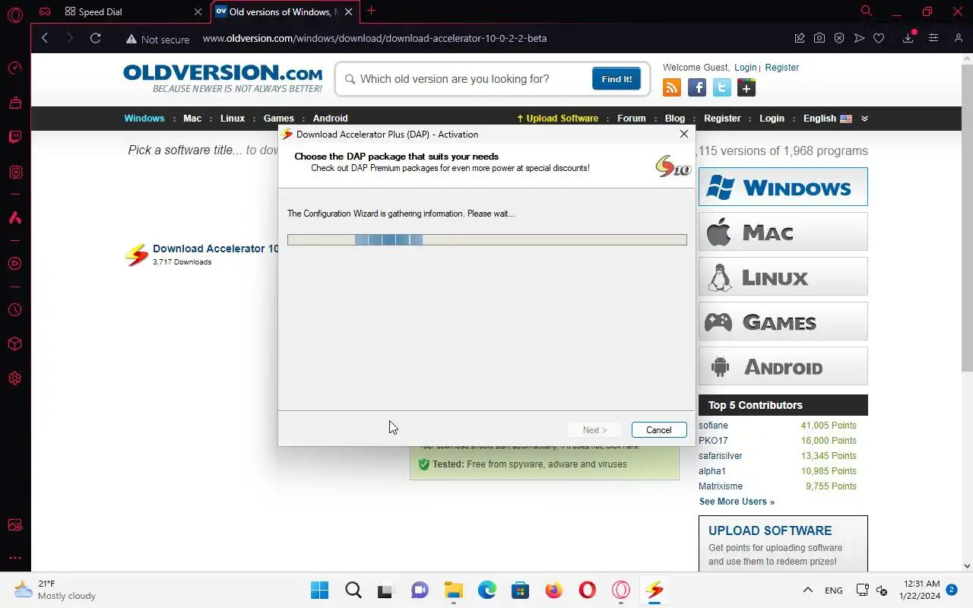The height and width of the screenshot is (608, 973).
Task: Open the Forum navigation link
Action: [632, 119]
